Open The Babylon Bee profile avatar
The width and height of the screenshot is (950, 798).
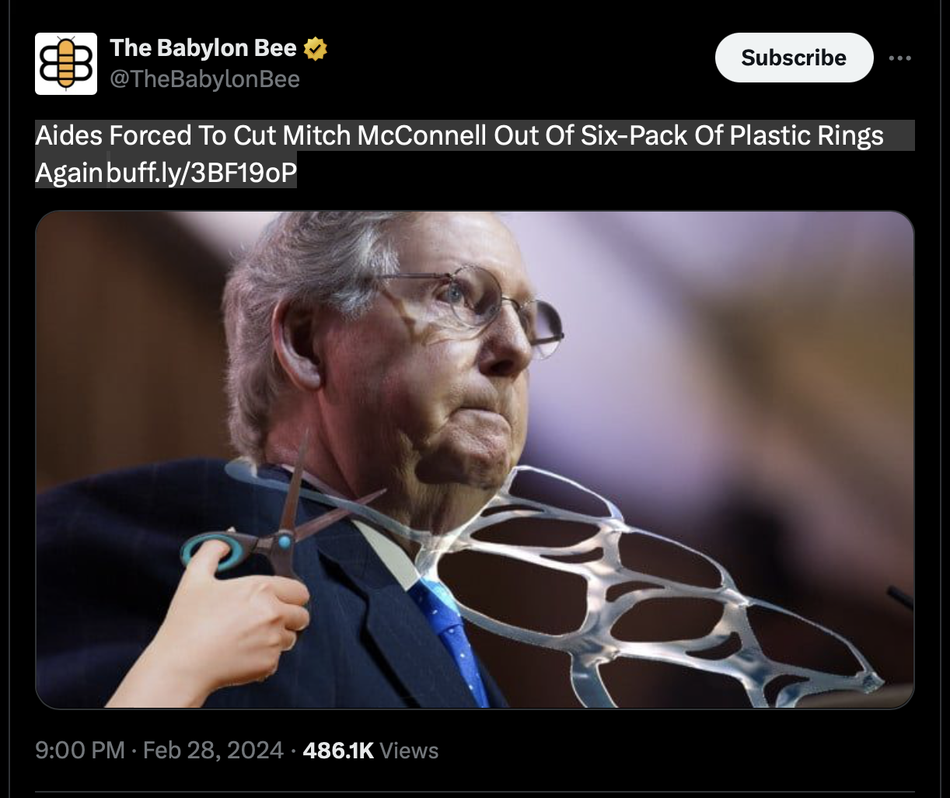(66, 64)
